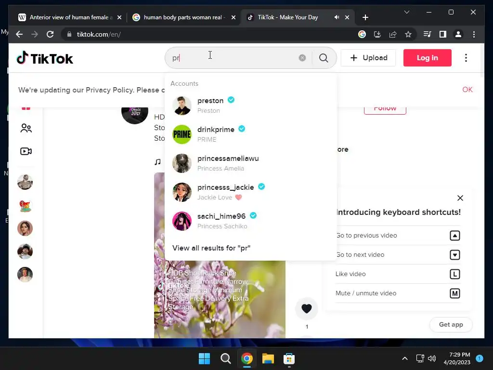This screenshot has height=370, width=493.
Task: Click the taskbar volume speaker icon
Action: pyautogui.click(x=432, y=358)
